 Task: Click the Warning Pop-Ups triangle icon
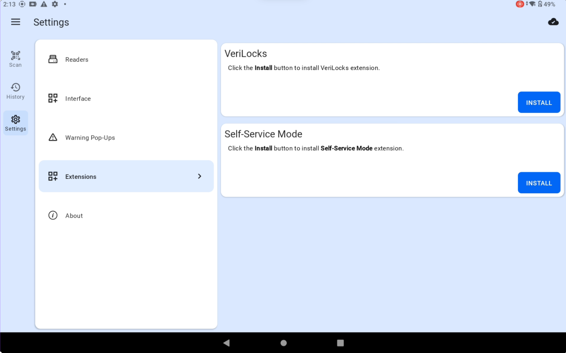[x=53, y=137]
